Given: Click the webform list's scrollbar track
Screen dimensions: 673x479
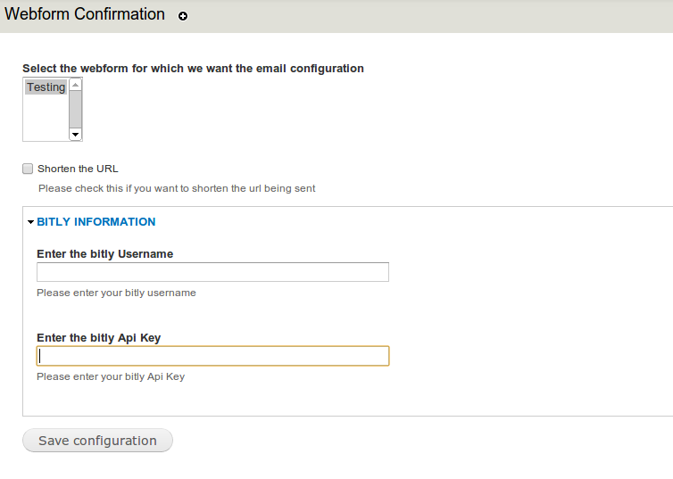Looking at the screenshot, I should click(76, 110).
